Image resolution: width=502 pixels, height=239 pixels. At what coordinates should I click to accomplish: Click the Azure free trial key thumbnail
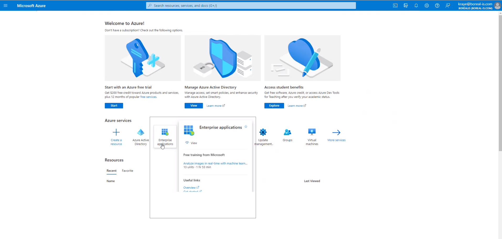[x=143, y=58]
